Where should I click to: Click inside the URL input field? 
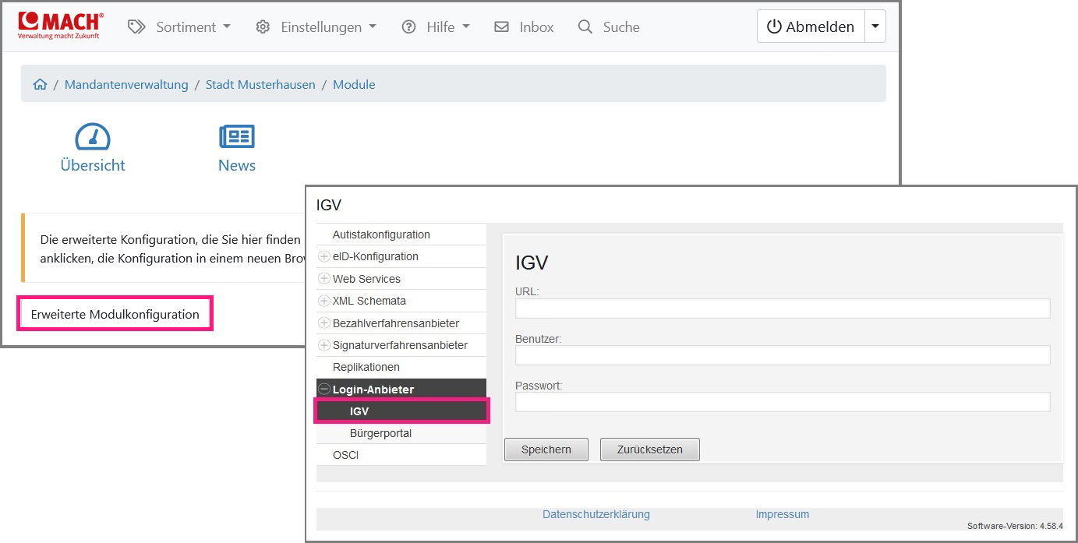(x=782, y=309)
